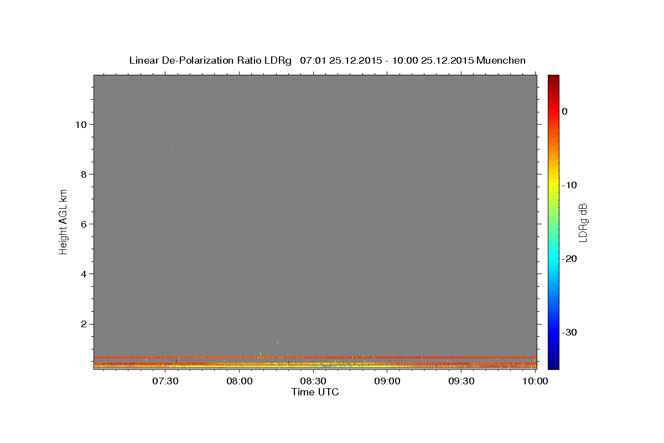Click the colorbar value 0

[564, 111]
